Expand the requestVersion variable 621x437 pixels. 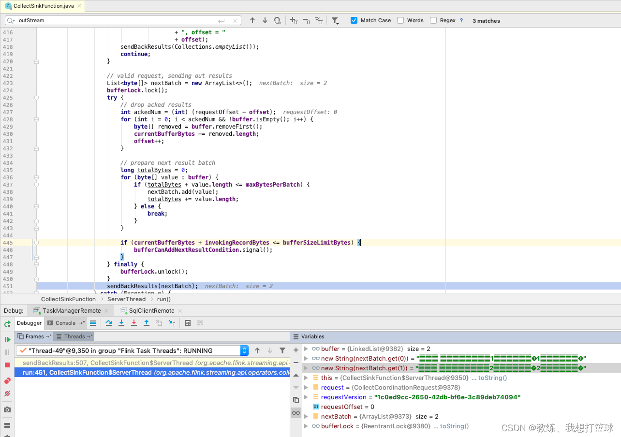[306, 397]
